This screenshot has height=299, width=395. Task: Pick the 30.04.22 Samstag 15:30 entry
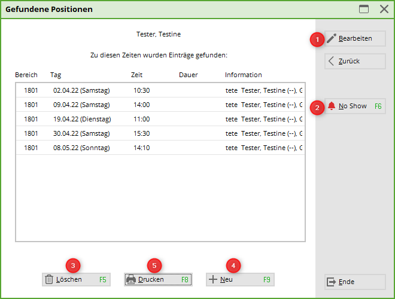[x=160, y=133]
